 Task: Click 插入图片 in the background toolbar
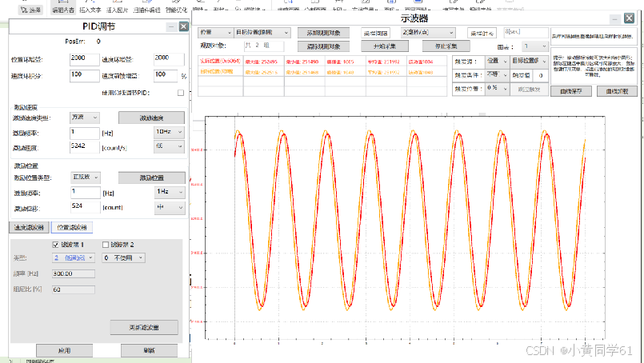(x=117, y=10)
